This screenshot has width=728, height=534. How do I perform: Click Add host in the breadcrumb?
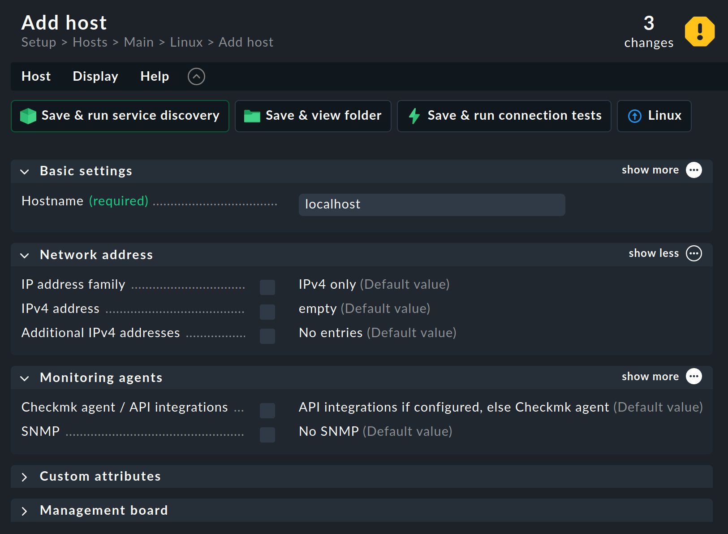[x=246, y=42]
